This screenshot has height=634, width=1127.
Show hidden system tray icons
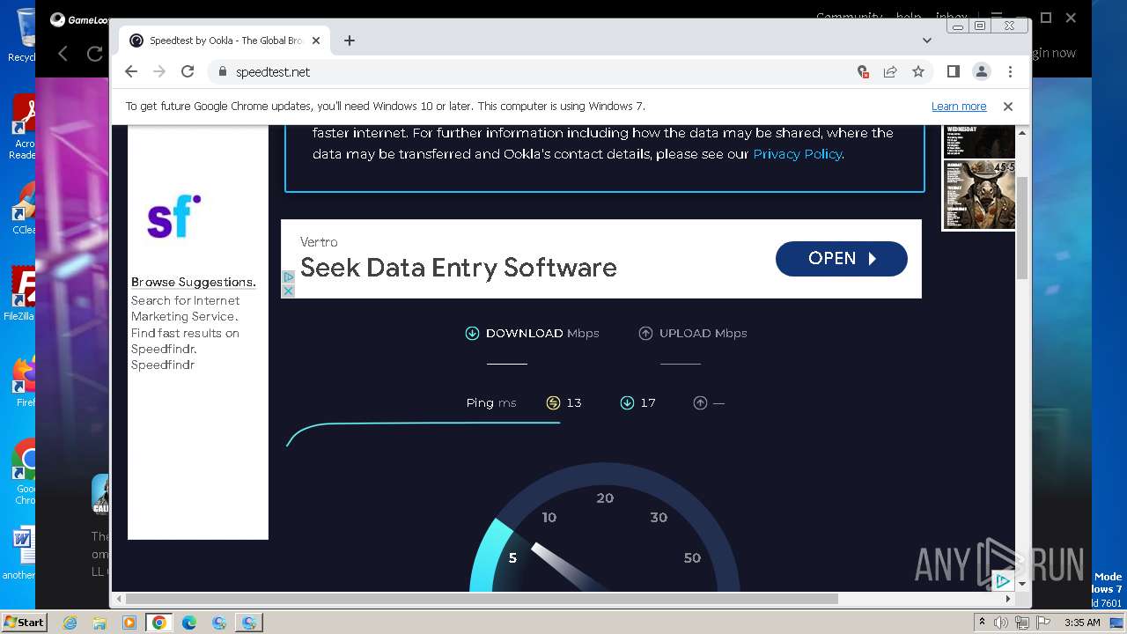(982, 623)
